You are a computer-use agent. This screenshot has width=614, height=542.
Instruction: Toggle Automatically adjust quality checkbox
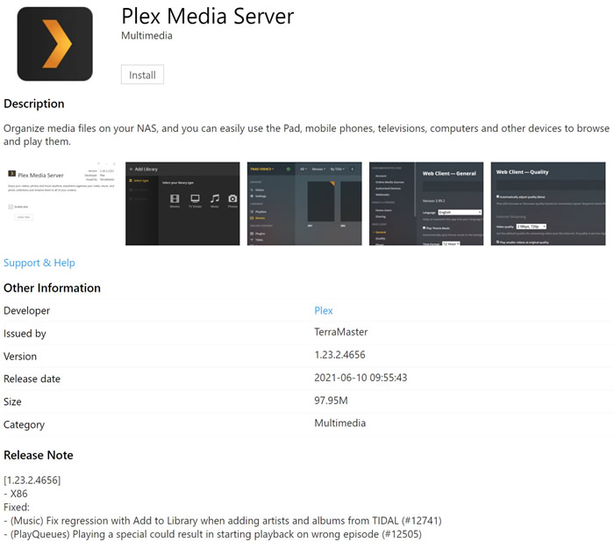pos(497,196)
